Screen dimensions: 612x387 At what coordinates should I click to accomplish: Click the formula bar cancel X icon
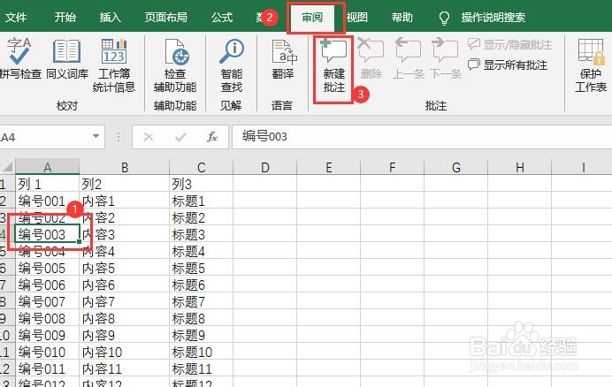point(149,137)
